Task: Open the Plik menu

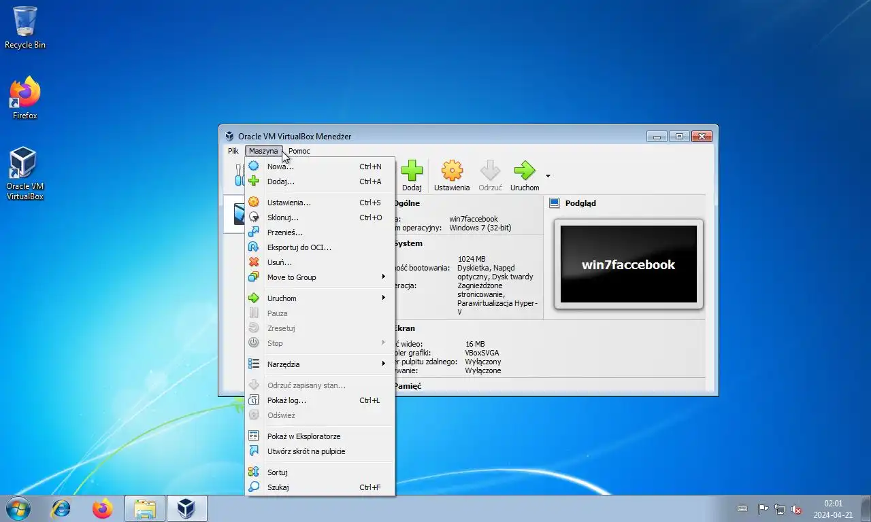Action: click(233, 151)
